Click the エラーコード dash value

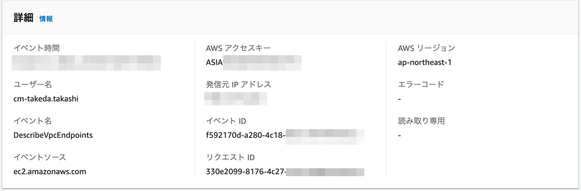point(400,99)
